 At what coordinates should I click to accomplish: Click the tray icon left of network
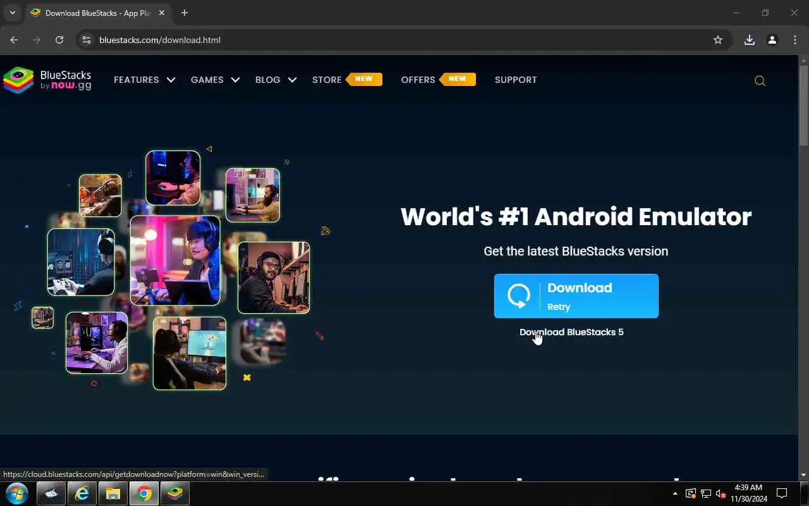pyautogui.click(x=691, y=493)
